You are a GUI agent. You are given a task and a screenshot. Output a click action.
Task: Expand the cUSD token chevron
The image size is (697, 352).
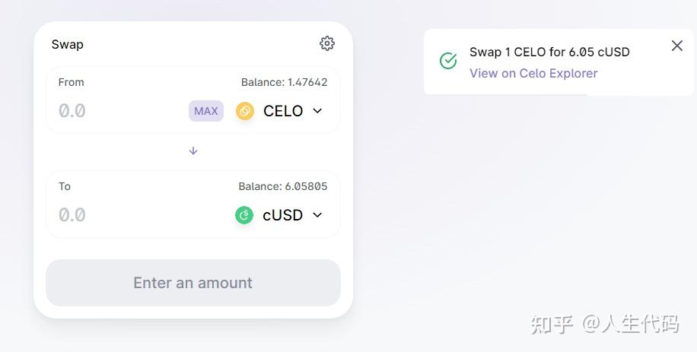pos(317,215)
